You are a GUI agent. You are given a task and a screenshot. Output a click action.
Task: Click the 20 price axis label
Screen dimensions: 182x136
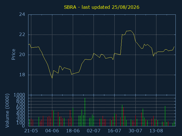tap(22, 55)
